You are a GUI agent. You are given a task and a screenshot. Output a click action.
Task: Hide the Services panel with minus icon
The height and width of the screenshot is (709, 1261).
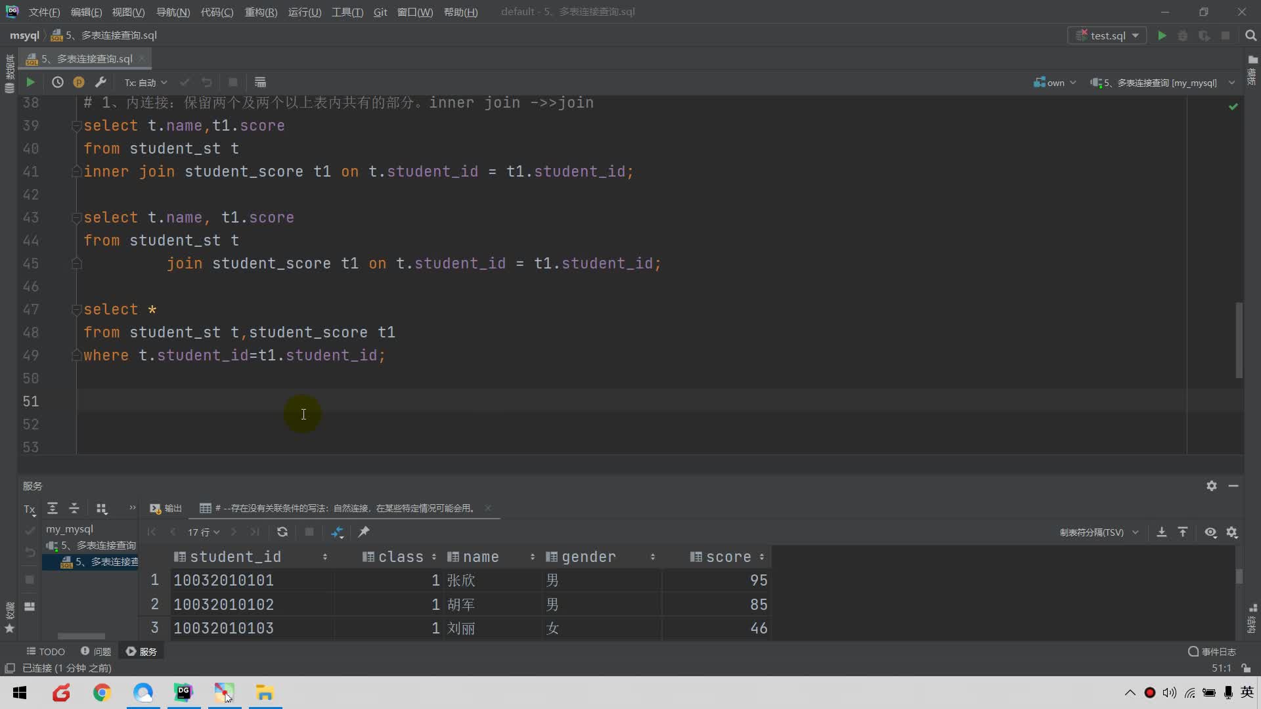pos(1233,486)
